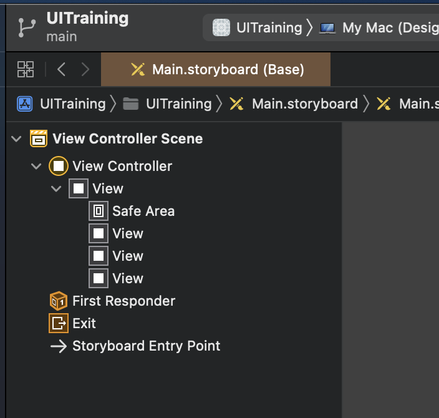Collapse the View Controller Scene disclosure
The image size is (439, 418).
tap(17, 139)
